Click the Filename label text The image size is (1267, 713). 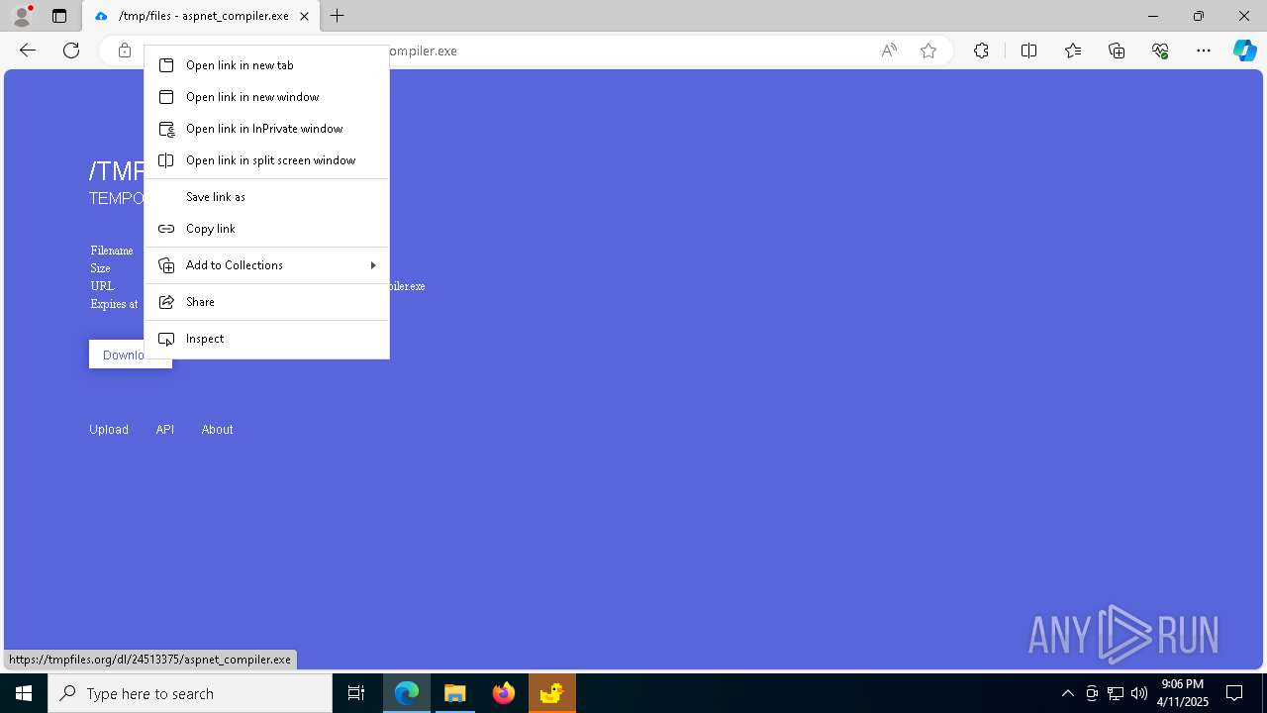click(x=112, y=251)
